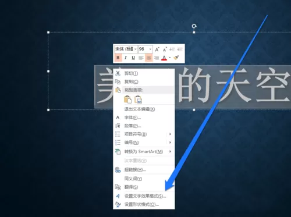Click the bullet list icon
Viewport: 291px width, 217px height.
118,134
